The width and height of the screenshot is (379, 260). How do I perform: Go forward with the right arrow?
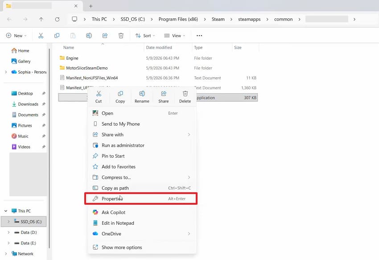(25, 19)
